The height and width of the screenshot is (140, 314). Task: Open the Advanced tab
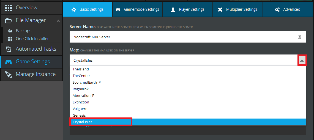pos(288,9)
